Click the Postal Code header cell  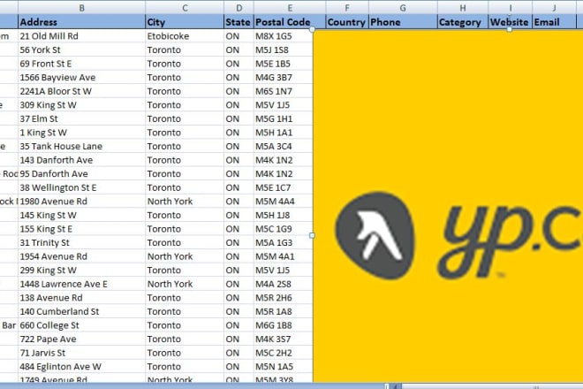click(290, 22)
